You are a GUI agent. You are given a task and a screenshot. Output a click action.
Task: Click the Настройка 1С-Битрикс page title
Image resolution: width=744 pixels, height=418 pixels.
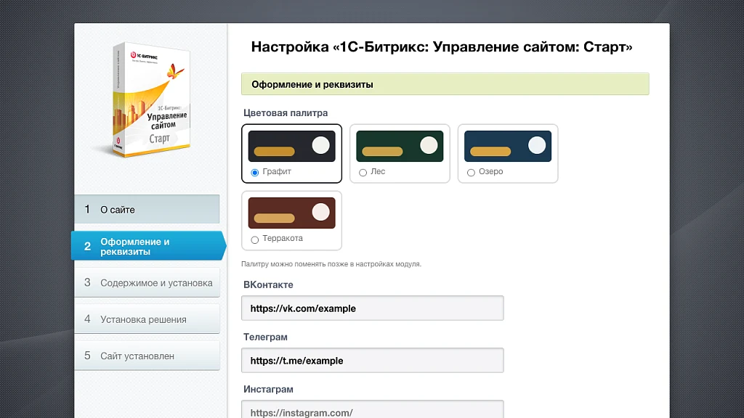[442, 47]
